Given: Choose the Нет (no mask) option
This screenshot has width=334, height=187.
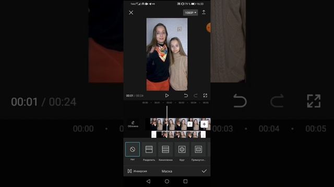Looking at the screenshot, I should coord(133,150).
